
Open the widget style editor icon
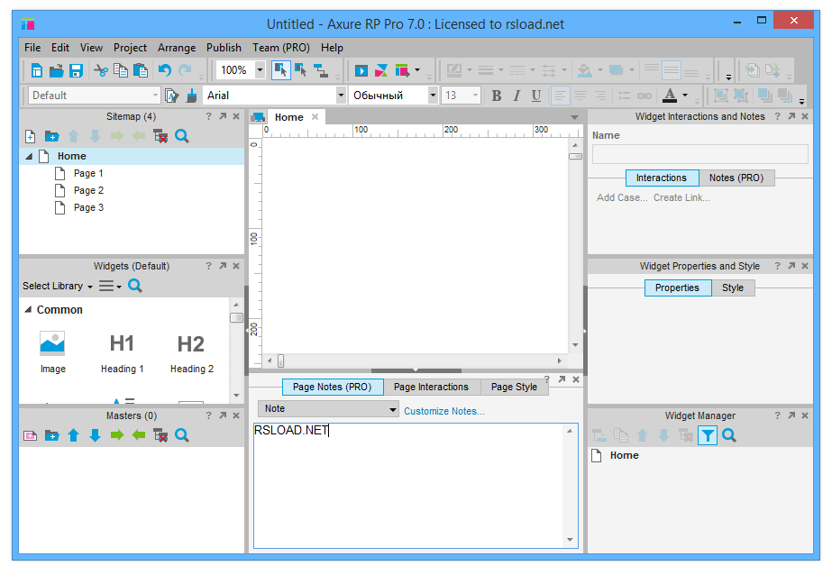172,96
